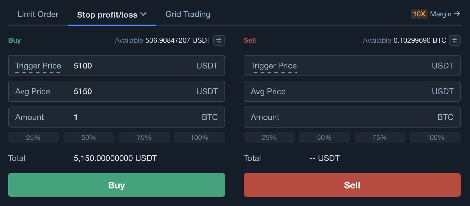Choose 50% for the buy amount
This screenshot has height=206, width=470.
point(89,138)
